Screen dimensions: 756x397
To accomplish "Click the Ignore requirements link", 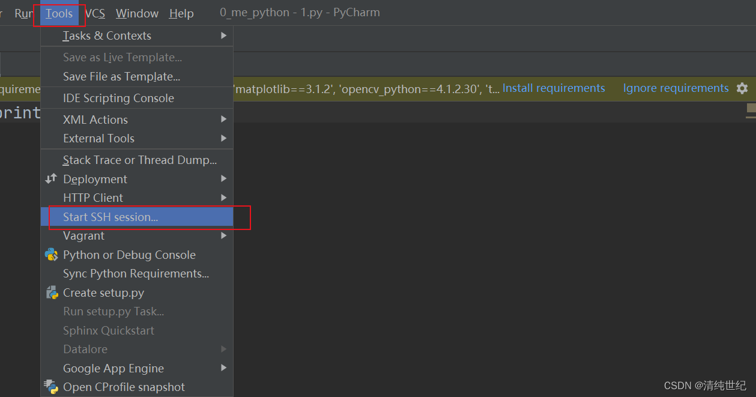I will click(x=676, y=88).
